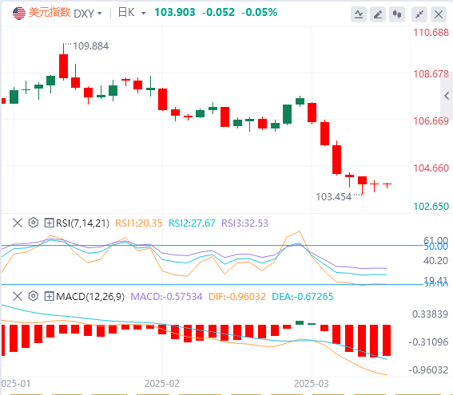The height and width of the screenshot is (395, 453).
Task: Toggle the MACD panel plus box
Action: [x=49, y=296]
